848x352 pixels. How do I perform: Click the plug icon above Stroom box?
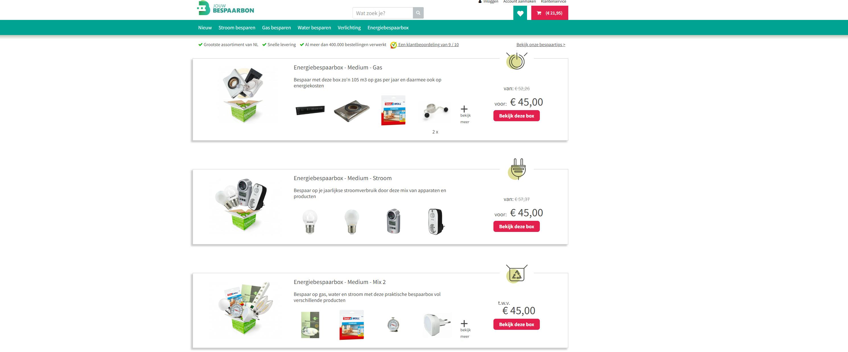click(517, 169)
